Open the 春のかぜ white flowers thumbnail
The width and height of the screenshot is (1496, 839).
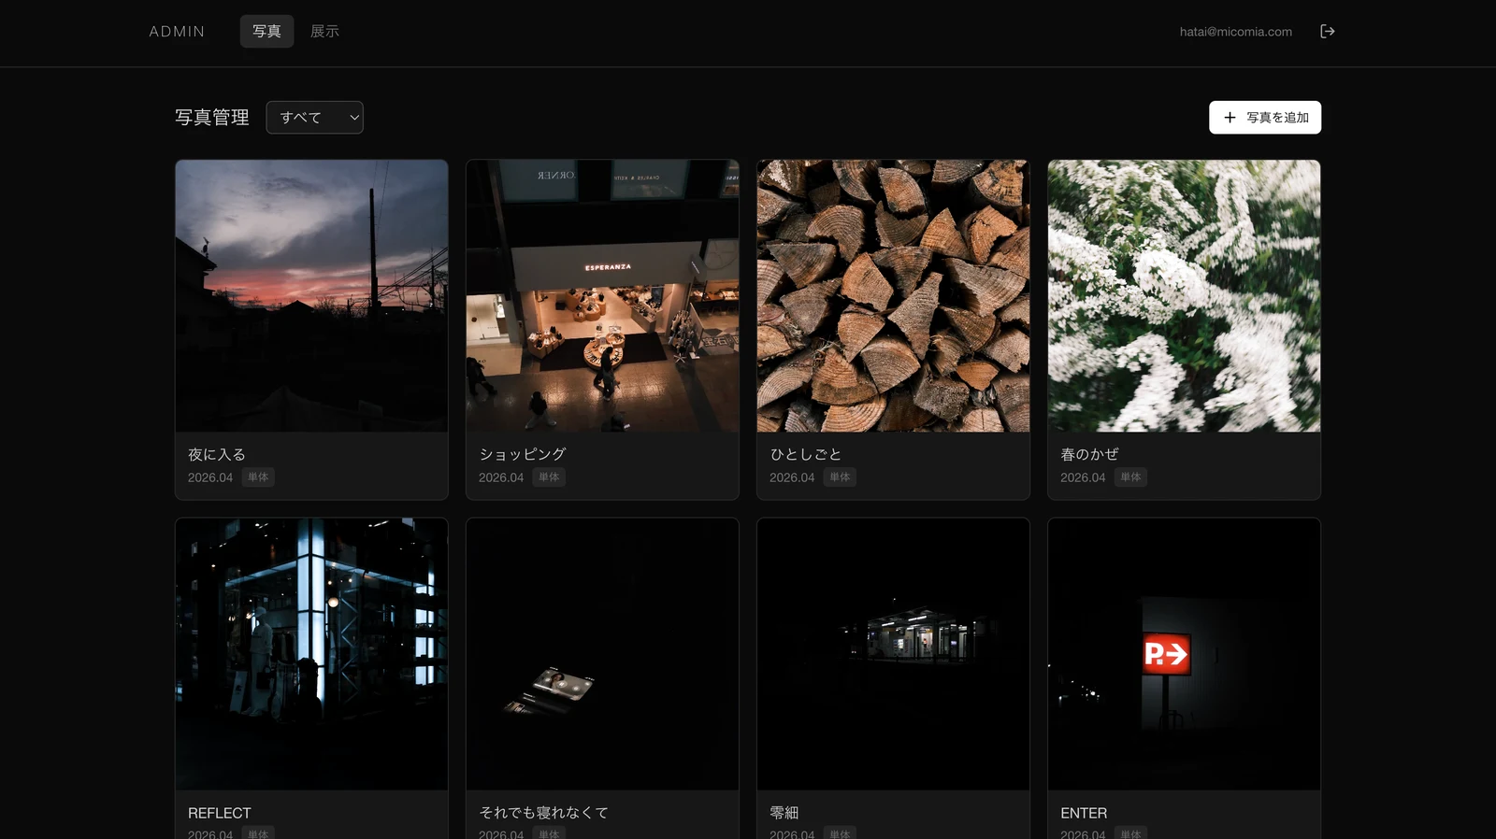pos(1184,295)
